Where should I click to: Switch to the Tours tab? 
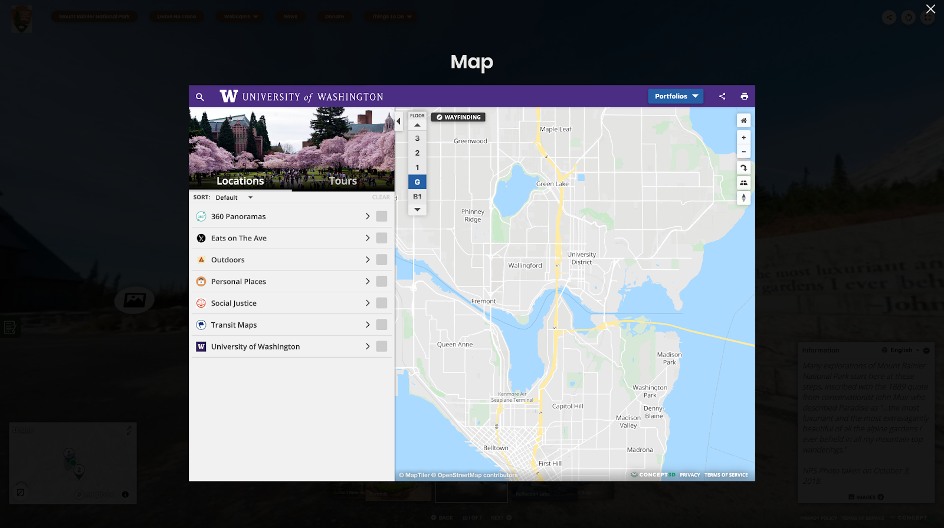(343, 181)
